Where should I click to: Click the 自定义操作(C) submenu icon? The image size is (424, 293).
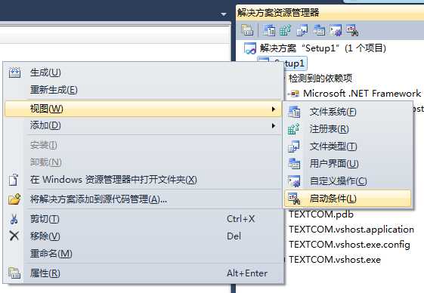click(x=294, y=180)
